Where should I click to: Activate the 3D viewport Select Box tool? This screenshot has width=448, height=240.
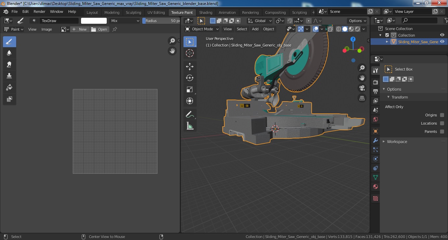pos(190,42)
